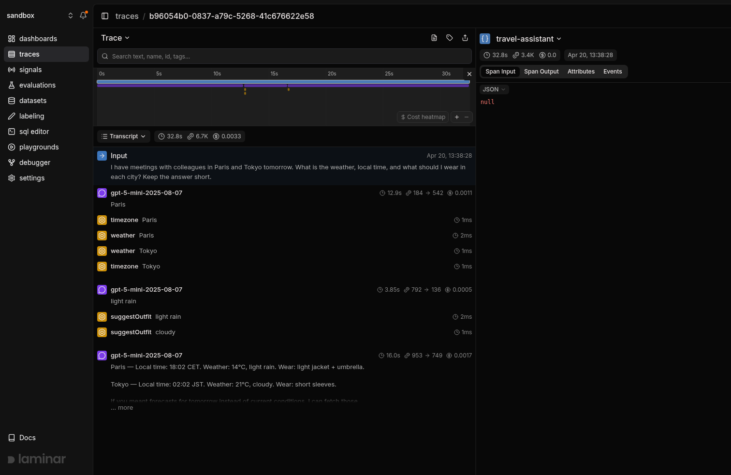The image size is (731, 475).
Task: Open the debugger page
Action: coord(46,163)
